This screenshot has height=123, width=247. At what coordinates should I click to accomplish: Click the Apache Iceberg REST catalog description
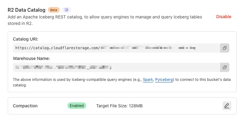[105, 17]
